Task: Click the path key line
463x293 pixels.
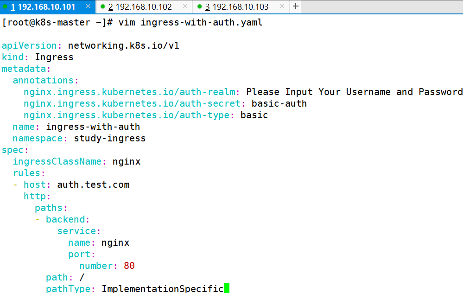Action: tap(65, 277)
